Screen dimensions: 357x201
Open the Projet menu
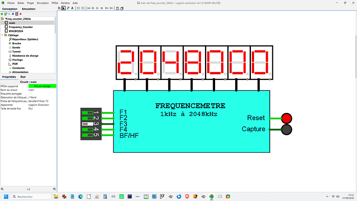[x=30, y=3]
